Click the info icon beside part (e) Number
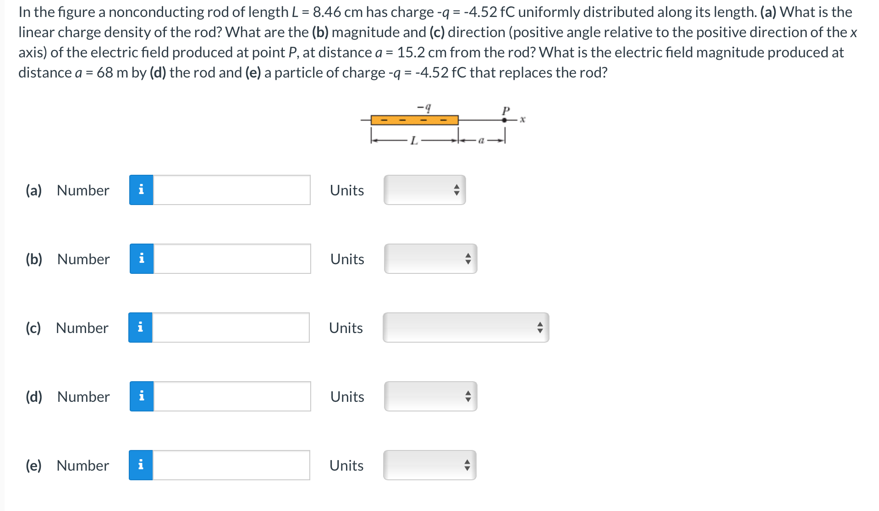This screenshot has width=879, height=511. (141, 465)
